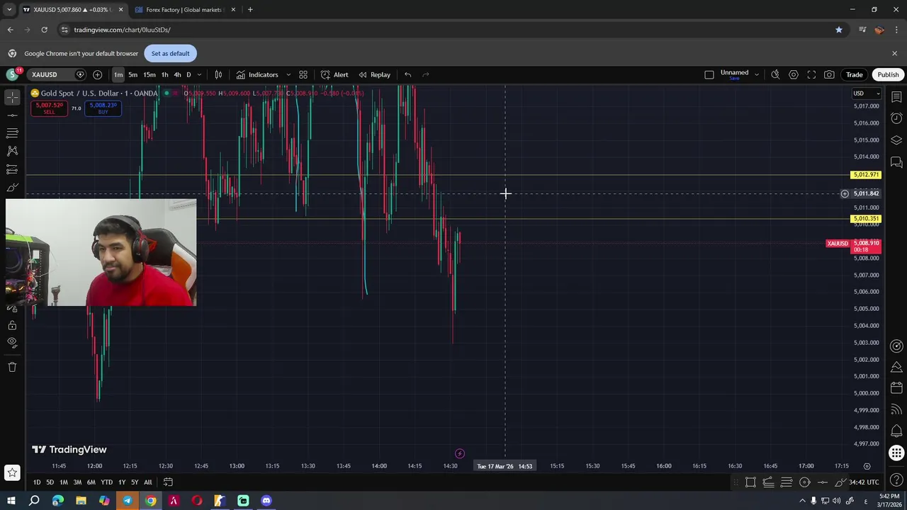Toggle lock all drawings

point(12,325)
